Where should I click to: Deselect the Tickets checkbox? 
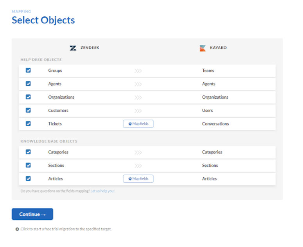[28, 123]
